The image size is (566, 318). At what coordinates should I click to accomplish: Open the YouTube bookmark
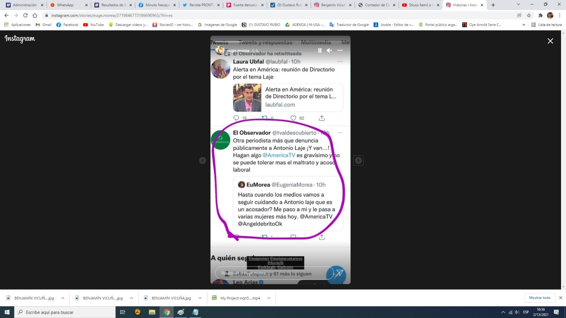point(93,25)
